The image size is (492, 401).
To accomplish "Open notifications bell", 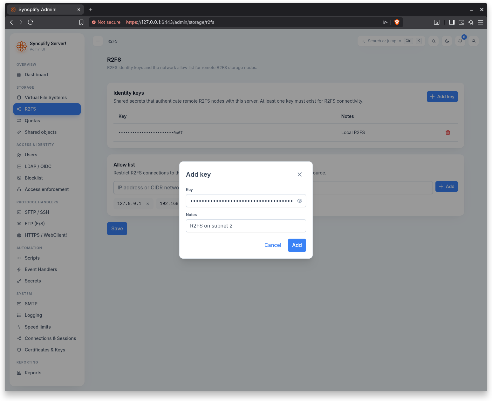I will pyautogui.click(x=460, y=41).
